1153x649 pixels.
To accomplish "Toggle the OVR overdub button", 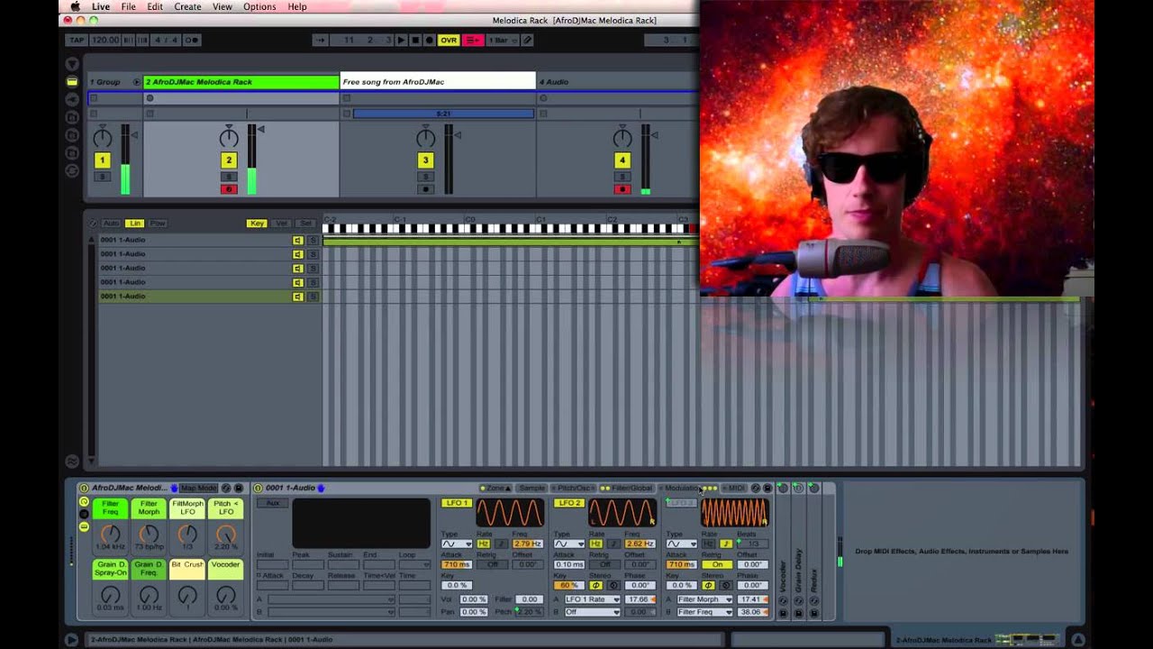I will coord(449,41).
